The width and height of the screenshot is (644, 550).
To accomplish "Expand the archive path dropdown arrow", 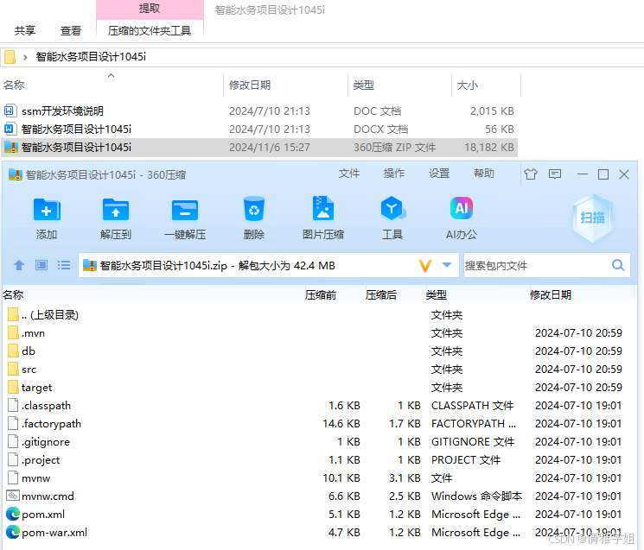I will [x=447, y=265].
